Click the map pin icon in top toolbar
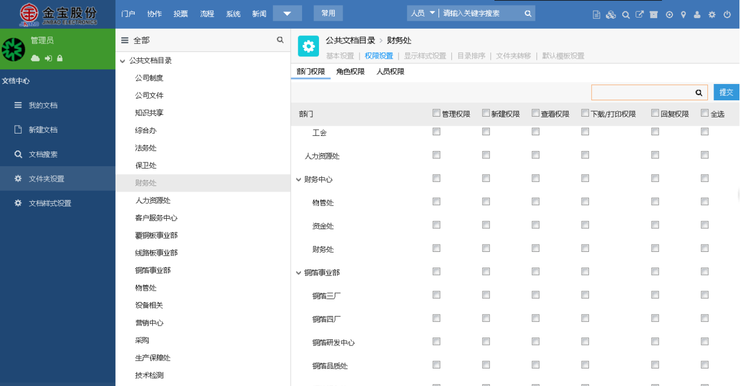 point(683,15)
